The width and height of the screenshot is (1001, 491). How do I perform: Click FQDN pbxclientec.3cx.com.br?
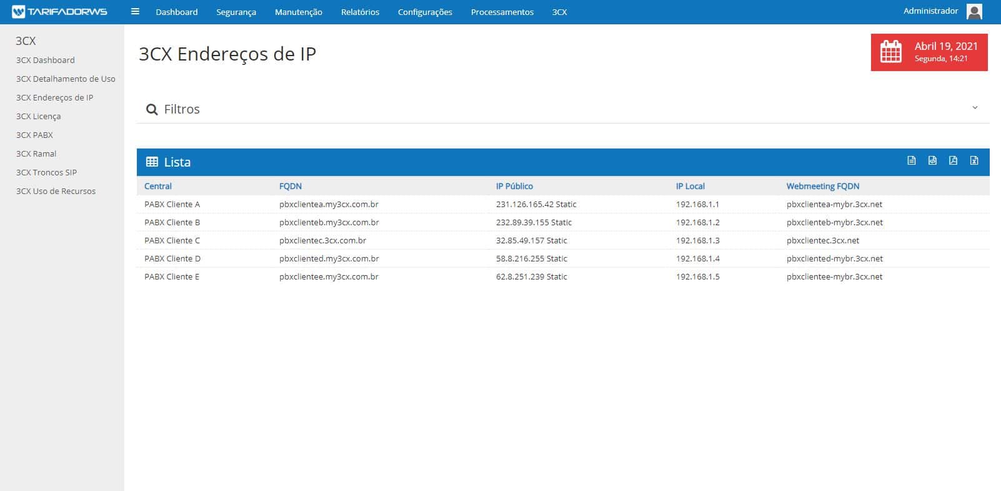coord(322,240)
